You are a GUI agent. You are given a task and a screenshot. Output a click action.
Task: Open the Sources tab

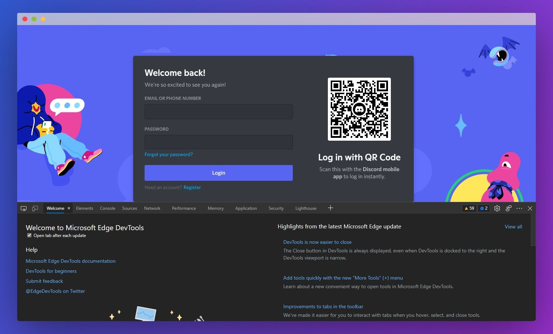(130, 208)
